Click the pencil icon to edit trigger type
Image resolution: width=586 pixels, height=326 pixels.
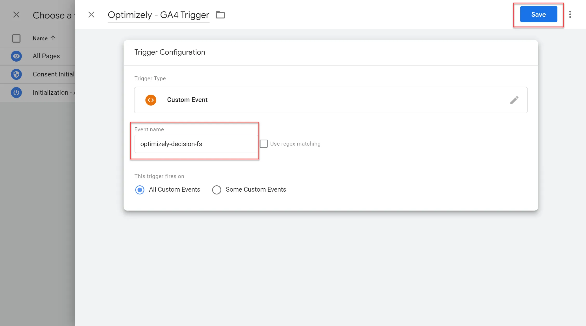coord(514,100)
